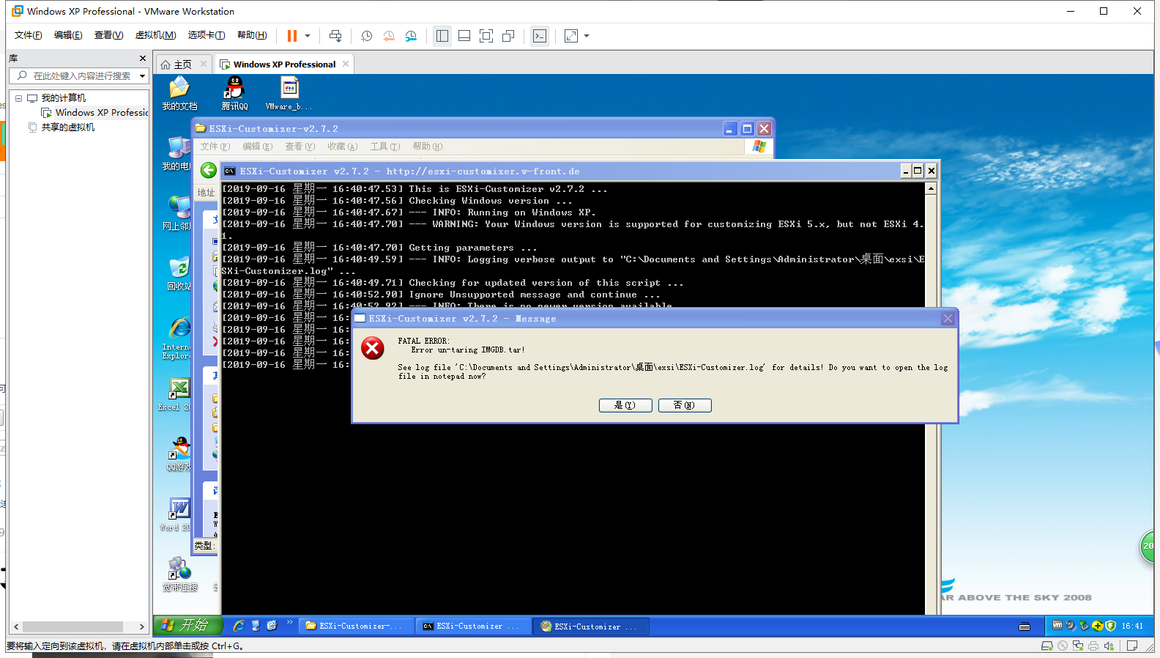Open the 帮助(H) menu in VMware

point(252,35)
